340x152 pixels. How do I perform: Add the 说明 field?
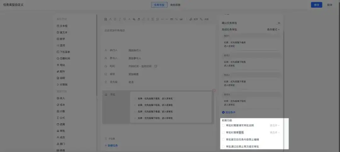click(x=61, y=78)
